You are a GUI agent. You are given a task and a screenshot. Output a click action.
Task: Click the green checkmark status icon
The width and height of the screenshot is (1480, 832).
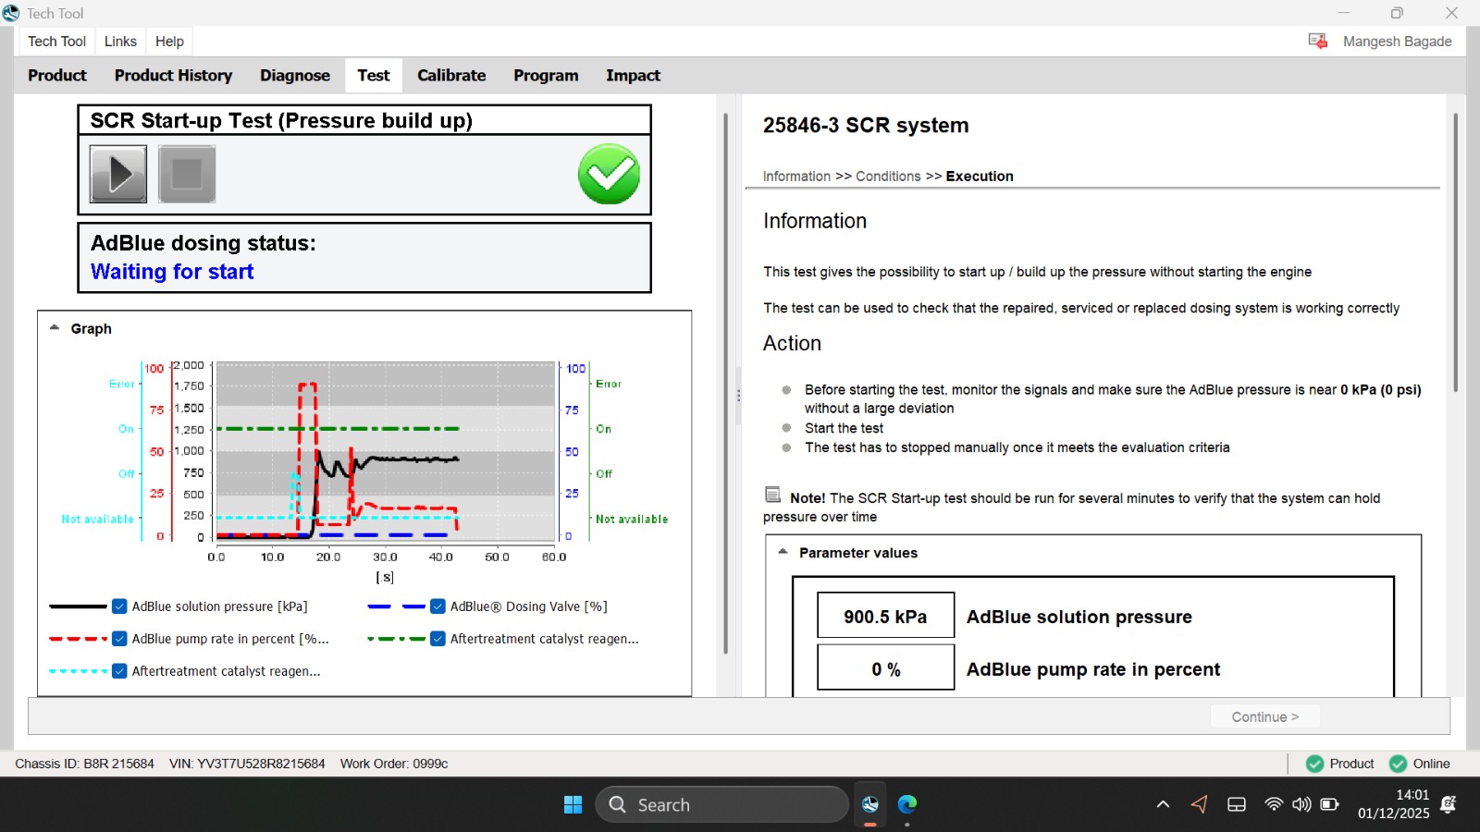pos(609,174)
